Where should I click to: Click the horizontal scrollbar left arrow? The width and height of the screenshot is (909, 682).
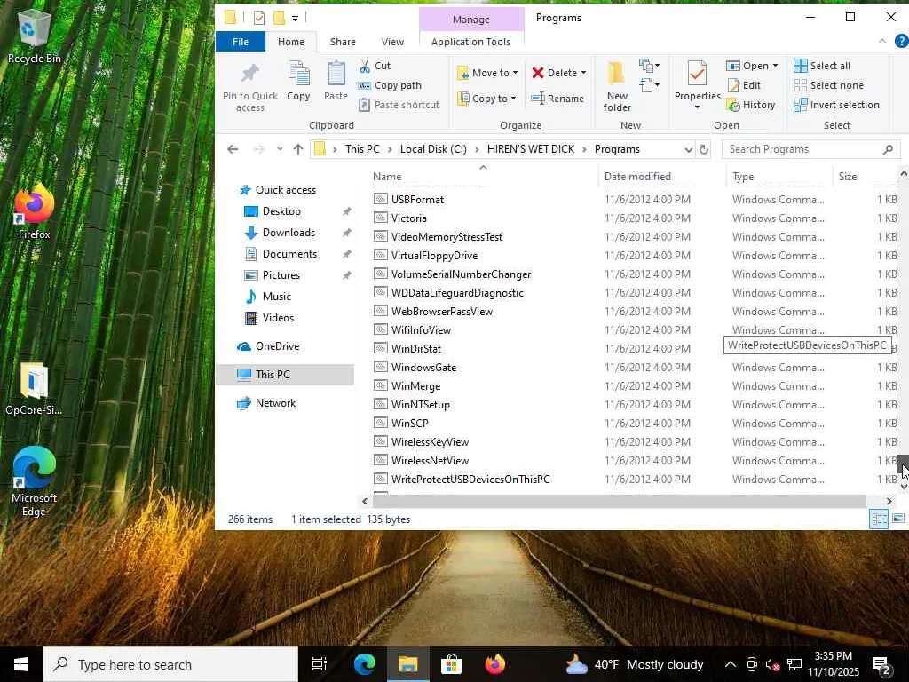[x=365, y=501]
